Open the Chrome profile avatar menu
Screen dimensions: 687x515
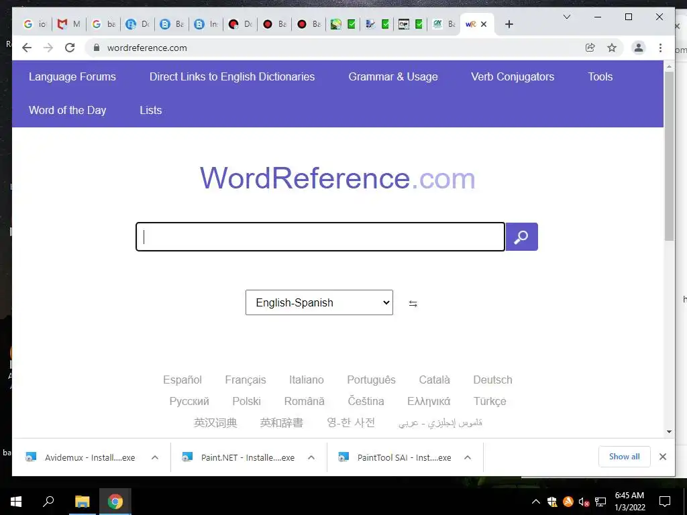[639, 48]
